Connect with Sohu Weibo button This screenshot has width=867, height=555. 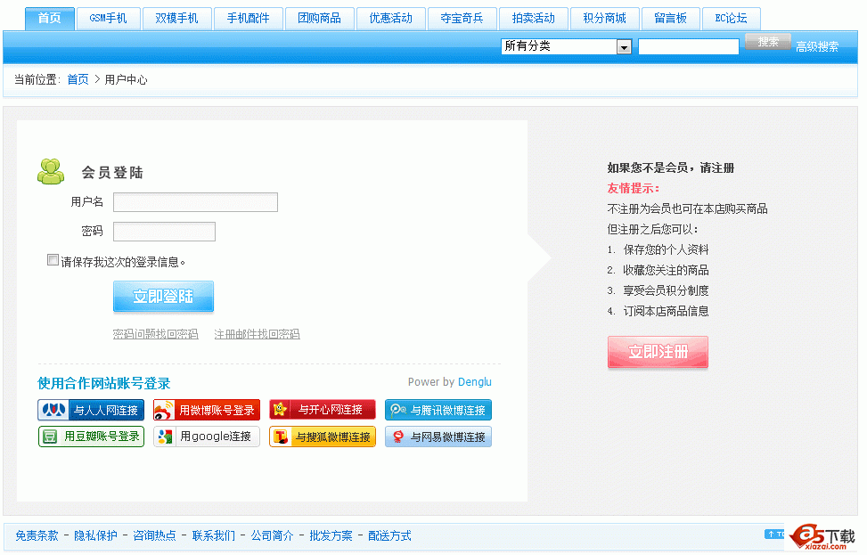323,437
